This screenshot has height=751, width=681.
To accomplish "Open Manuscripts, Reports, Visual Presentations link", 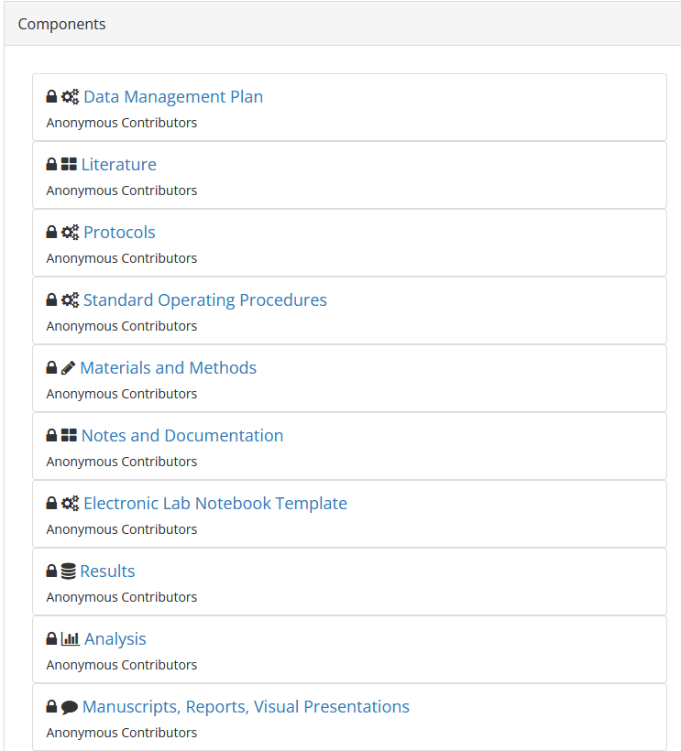I will [246, 707].
